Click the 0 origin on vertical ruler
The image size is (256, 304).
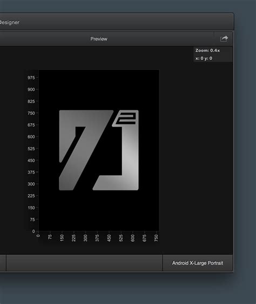(33, 232)
